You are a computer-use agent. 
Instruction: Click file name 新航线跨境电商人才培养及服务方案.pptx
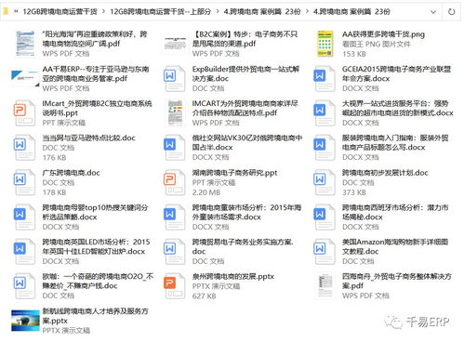click(x=95, y=316)
